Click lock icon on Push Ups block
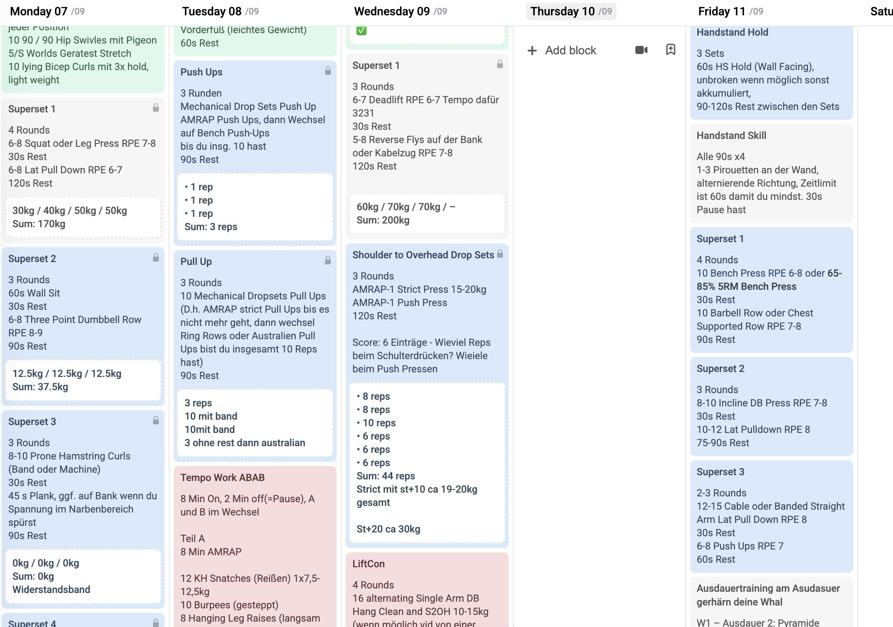The height and width of the screenshot is (627, 893). (328, 71)
